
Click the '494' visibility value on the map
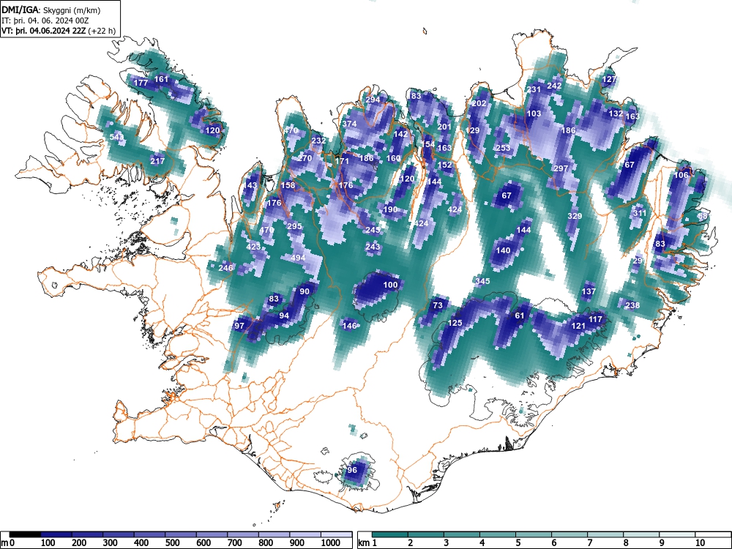click(298, 258)
